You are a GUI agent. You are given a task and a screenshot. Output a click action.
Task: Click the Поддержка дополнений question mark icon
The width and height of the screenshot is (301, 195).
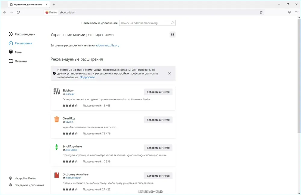click(11, 185)
